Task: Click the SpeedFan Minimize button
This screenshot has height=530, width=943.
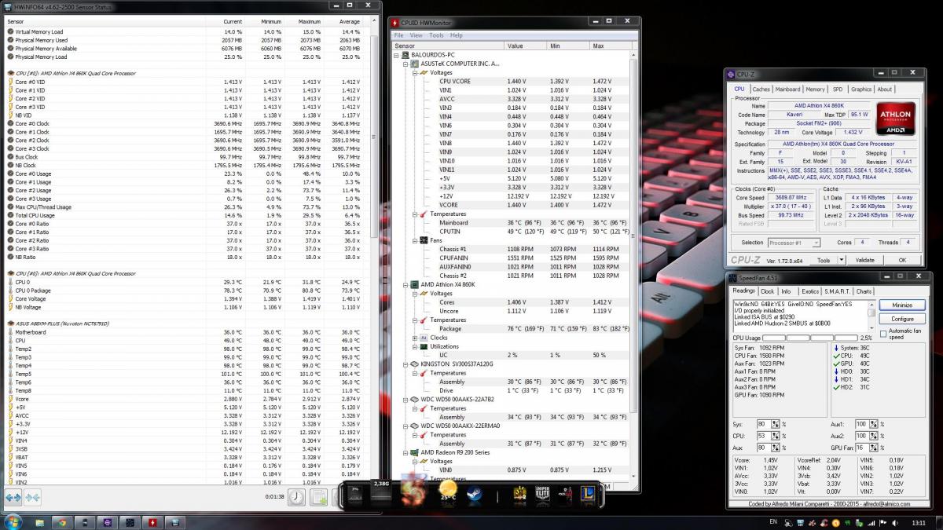Action: coord(902,305)
